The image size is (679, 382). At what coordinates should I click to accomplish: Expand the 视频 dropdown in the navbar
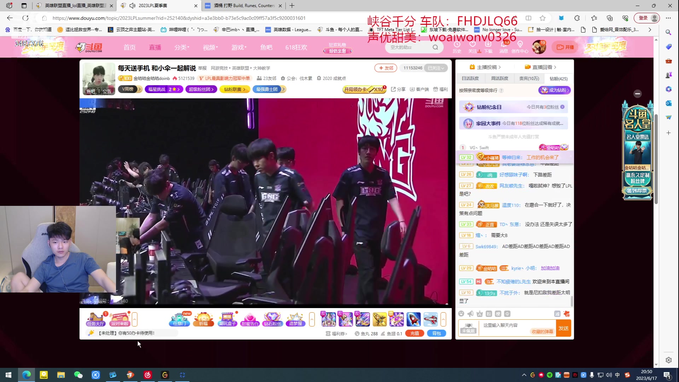click(209, 47)
